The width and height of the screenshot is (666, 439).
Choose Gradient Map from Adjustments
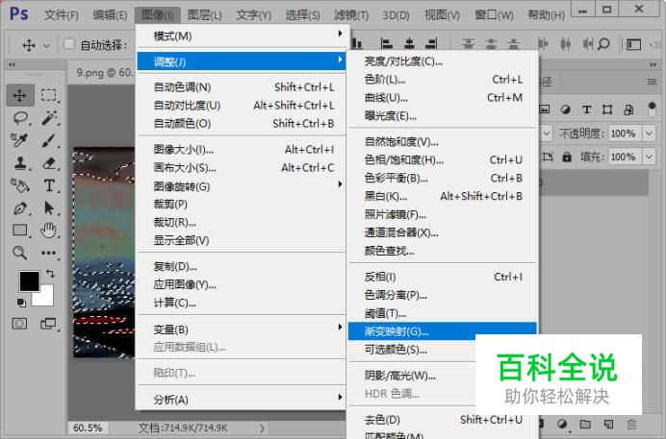coord(442,331)
